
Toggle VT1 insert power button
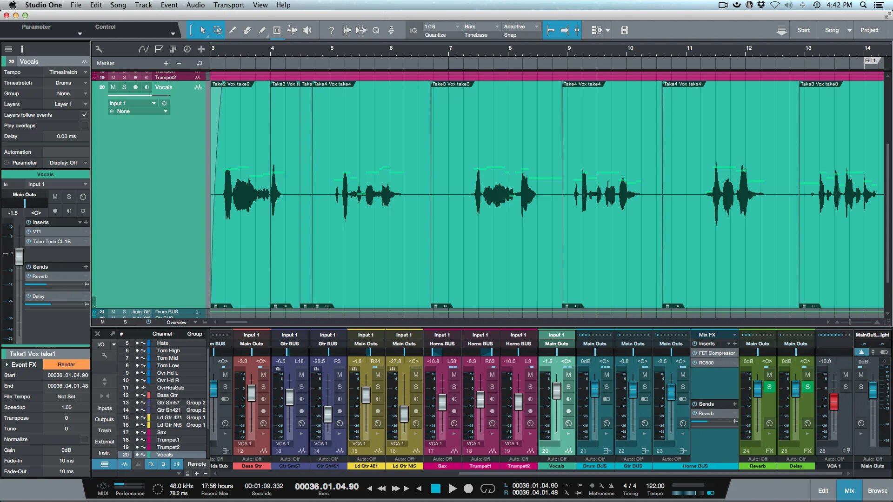[x=29, y=231]
